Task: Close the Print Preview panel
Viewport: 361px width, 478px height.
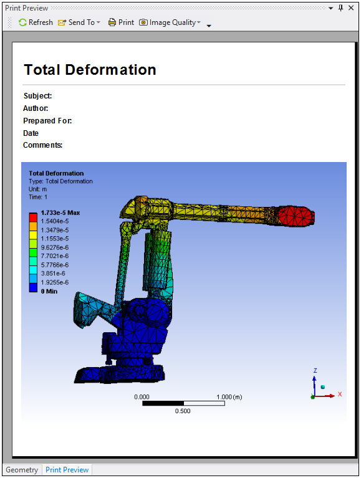Action: click(351, 8)
